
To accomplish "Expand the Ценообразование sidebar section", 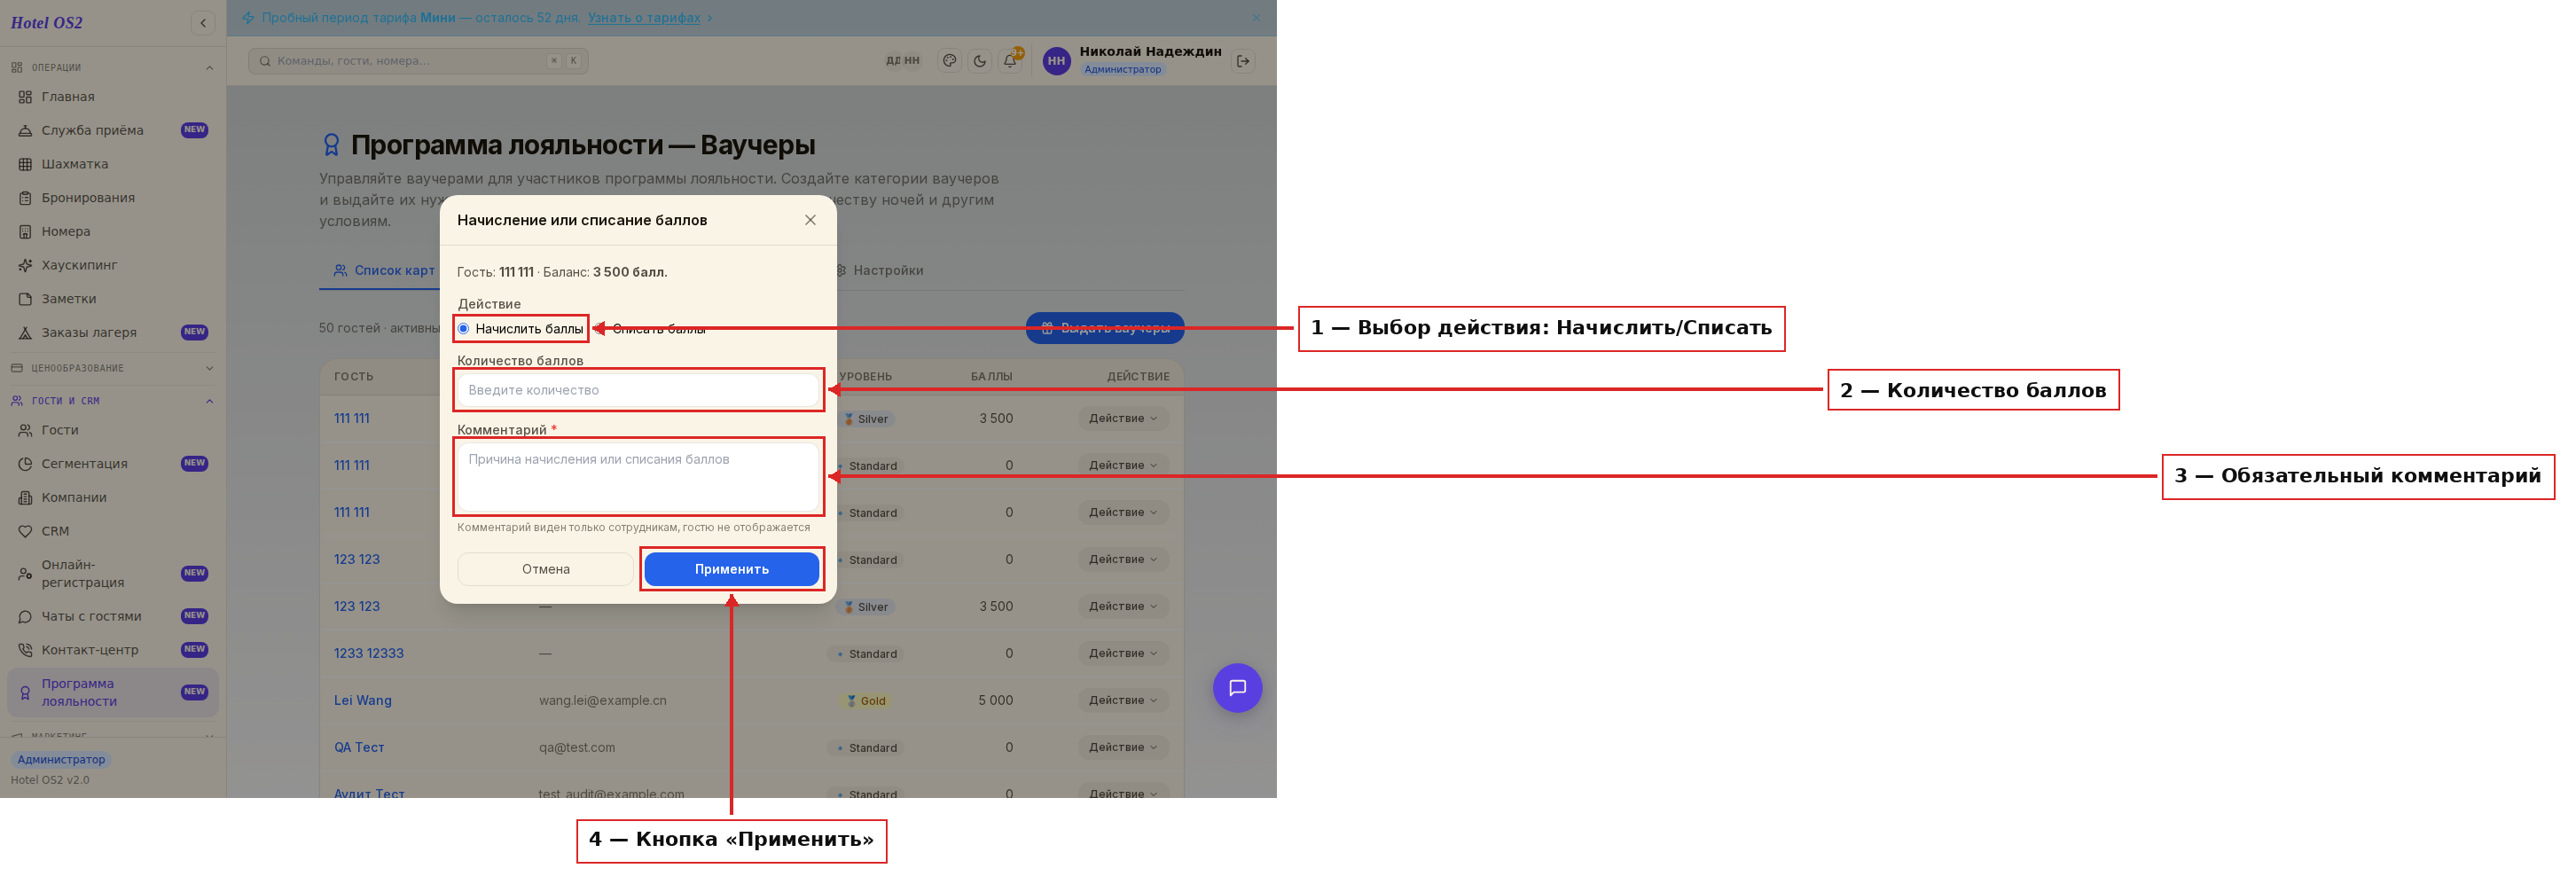I will [x=112, y=368].
